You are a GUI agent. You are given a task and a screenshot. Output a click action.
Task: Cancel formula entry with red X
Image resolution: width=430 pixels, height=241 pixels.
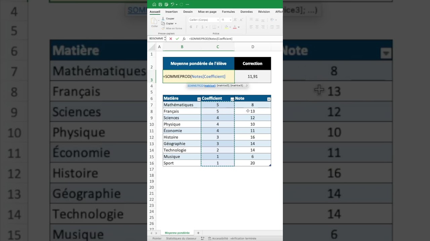171,39
